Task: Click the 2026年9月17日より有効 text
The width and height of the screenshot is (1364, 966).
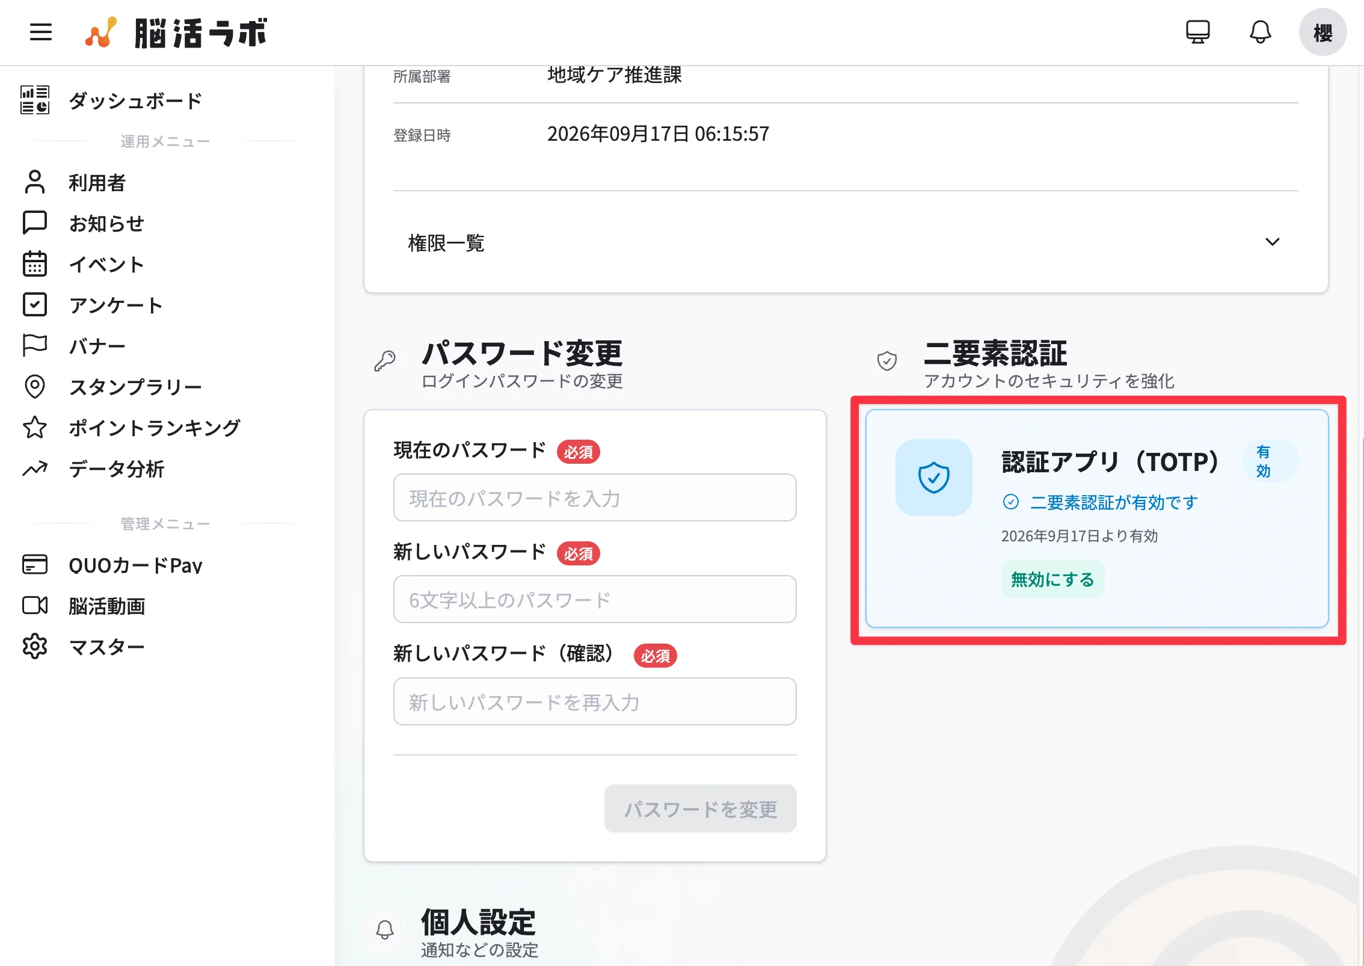Action: pyautogui.click(x=1080, y=535)
